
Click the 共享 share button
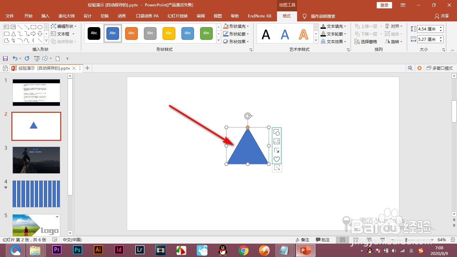coord(442,16)
